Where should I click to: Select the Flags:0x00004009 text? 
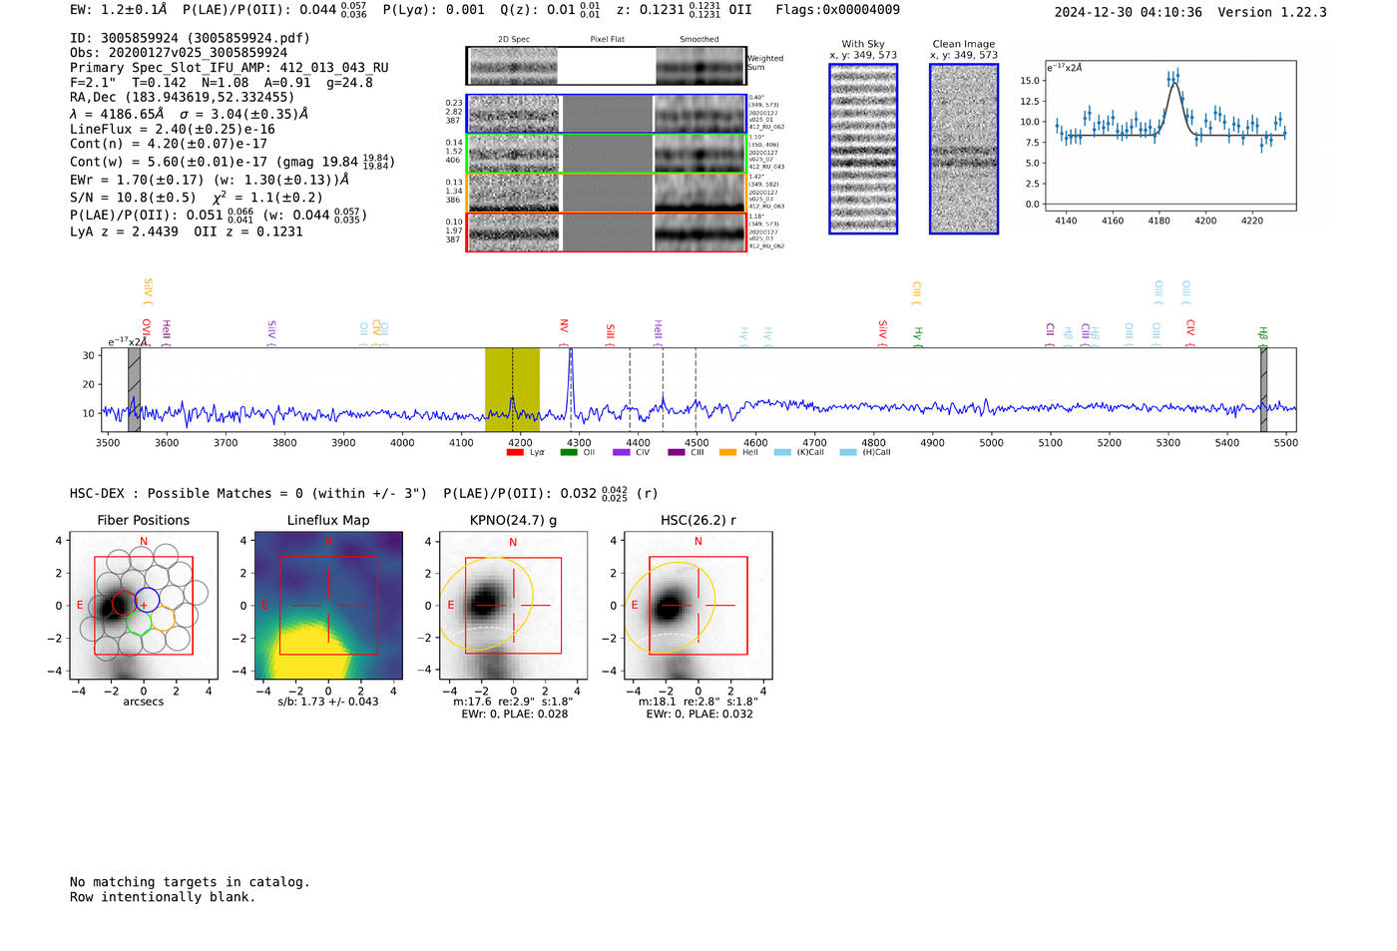pyautogui.click(x=837, y=9)
